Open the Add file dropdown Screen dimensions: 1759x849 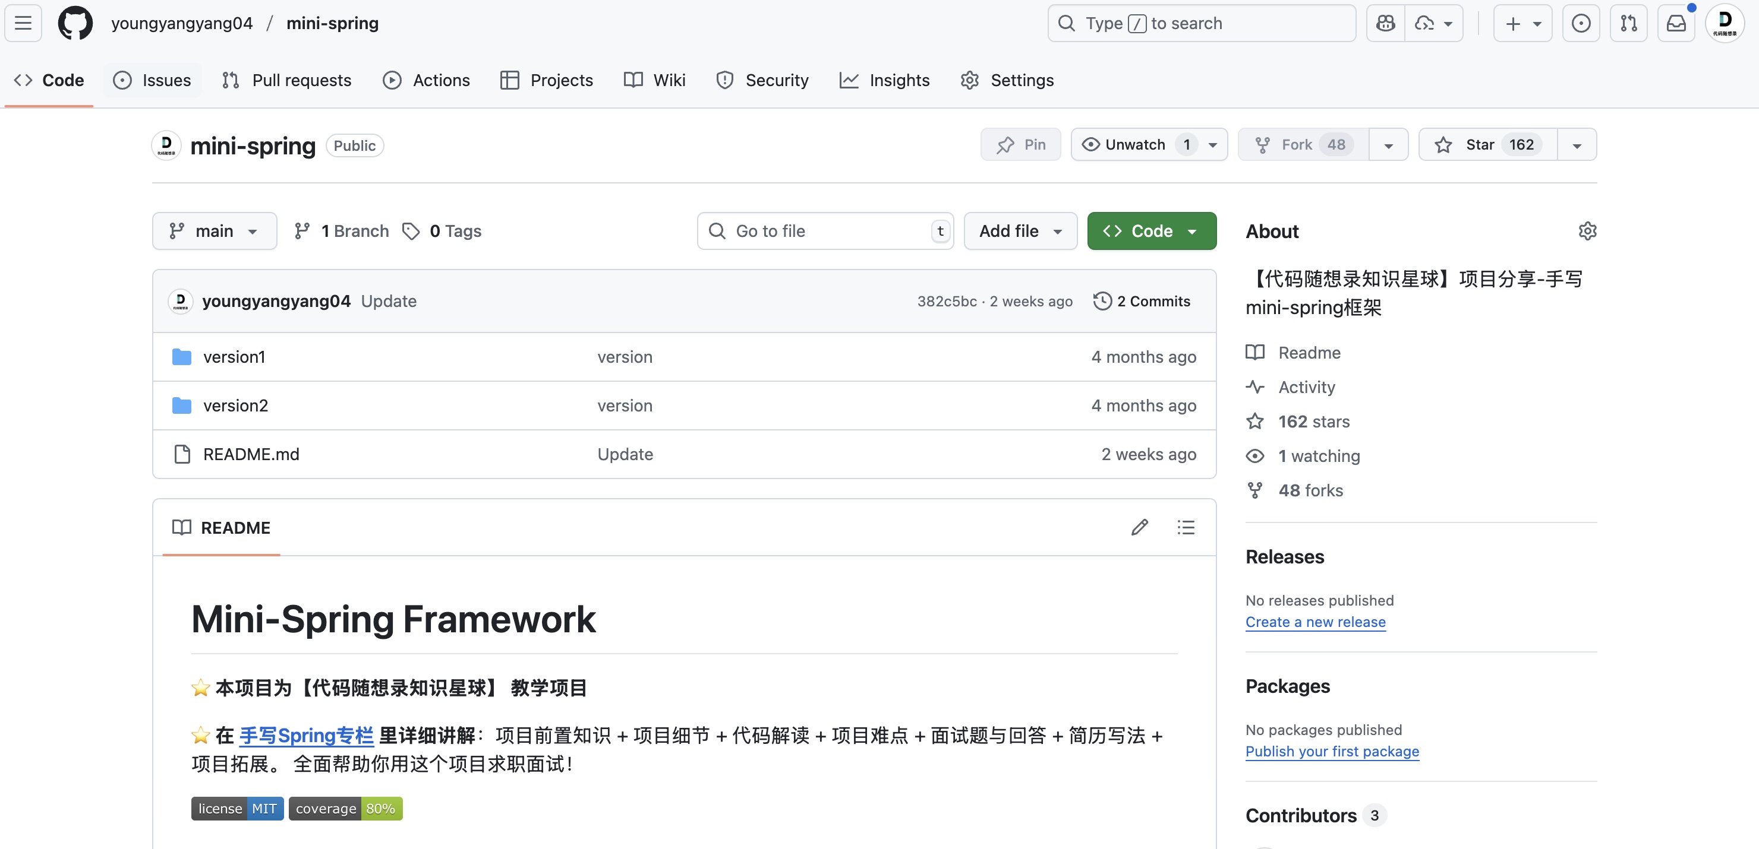point(1020,232)
